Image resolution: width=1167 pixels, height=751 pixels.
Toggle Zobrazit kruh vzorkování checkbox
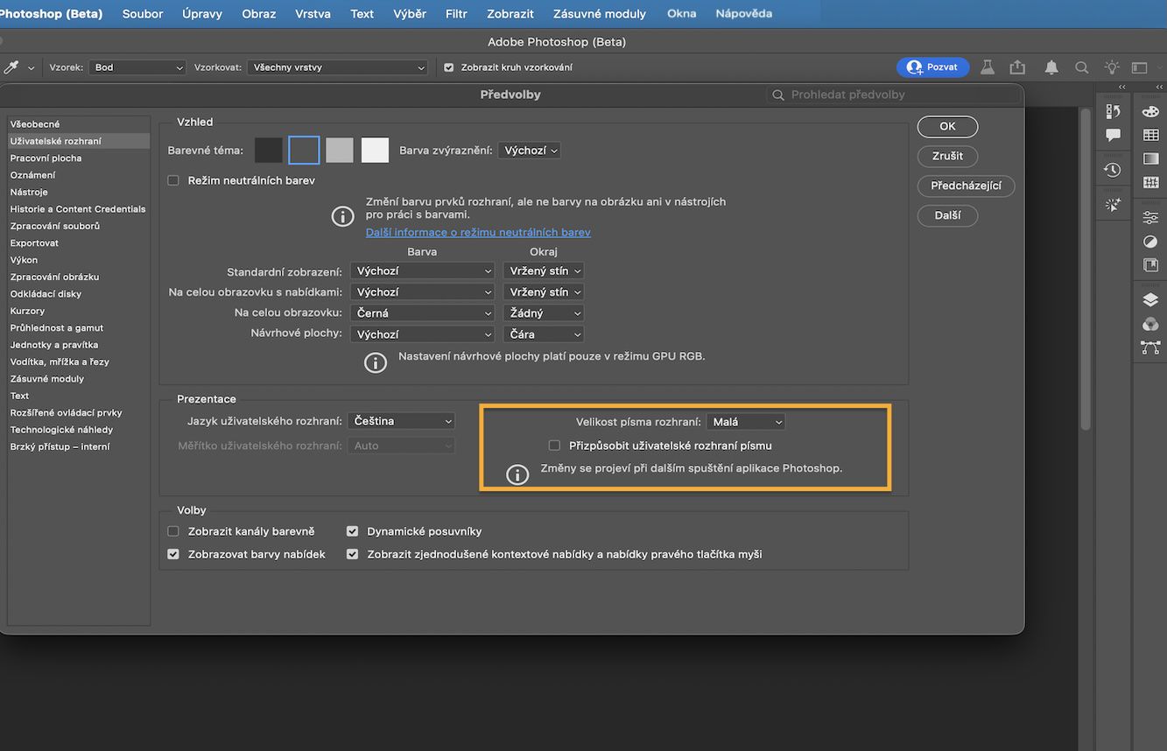click(x=448, y=67)
